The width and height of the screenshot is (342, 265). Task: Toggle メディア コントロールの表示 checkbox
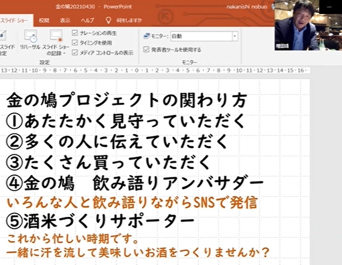75,53
